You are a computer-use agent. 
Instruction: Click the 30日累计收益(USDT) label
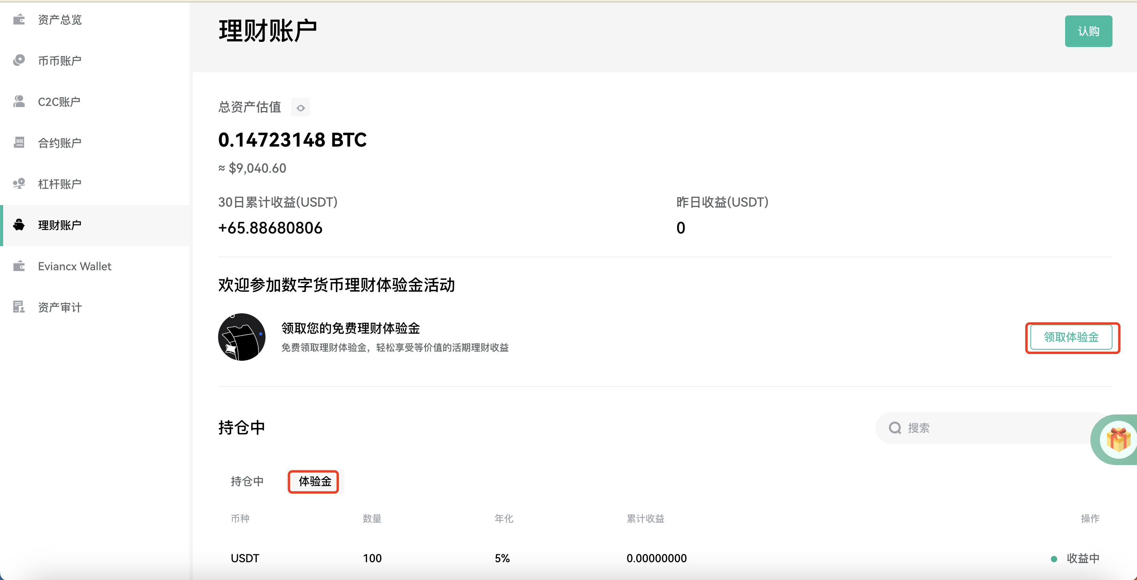pyautogui.click(x=278, y=202)
